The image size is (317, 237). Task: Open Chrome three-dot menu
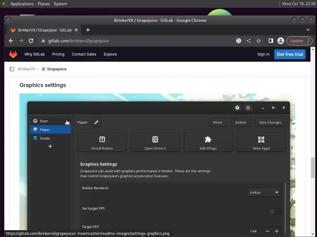coord(309,41)
